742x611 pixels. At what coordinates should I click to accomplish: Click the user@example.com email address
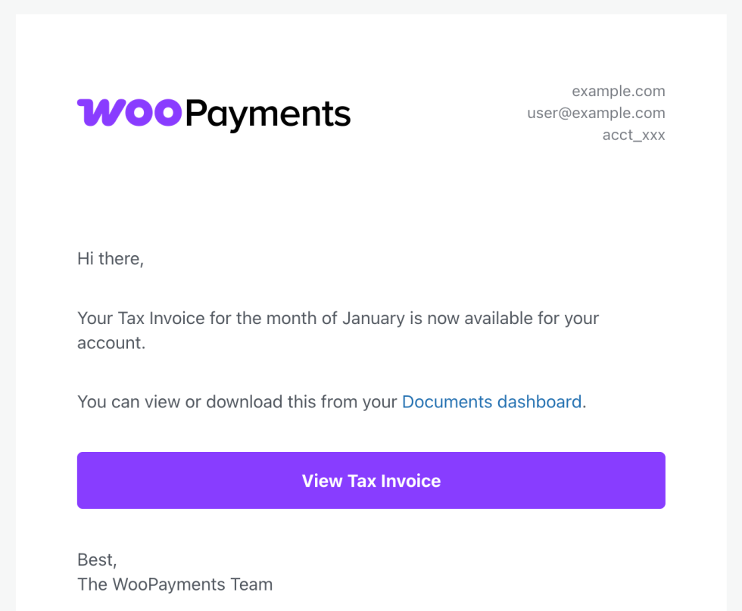596,114
